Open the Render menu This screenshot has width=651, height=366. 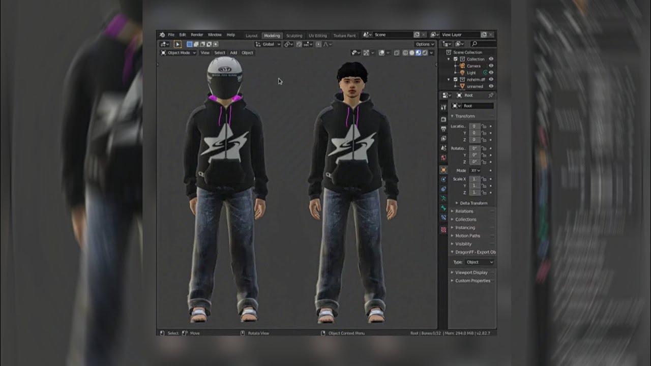(197, 35)
